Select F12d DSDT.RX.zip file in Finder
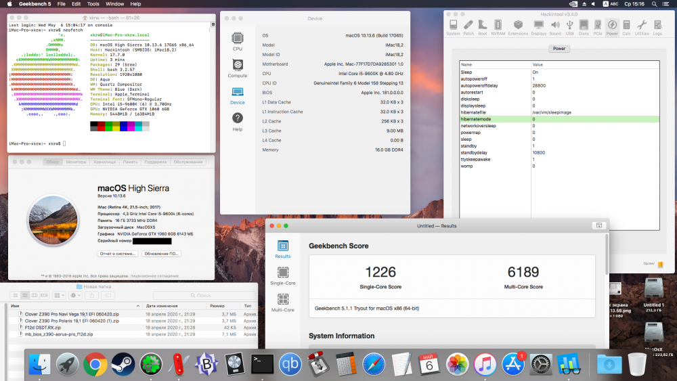Image resolution: width=677 pixels, height=381 pixels. pos(43,328)
